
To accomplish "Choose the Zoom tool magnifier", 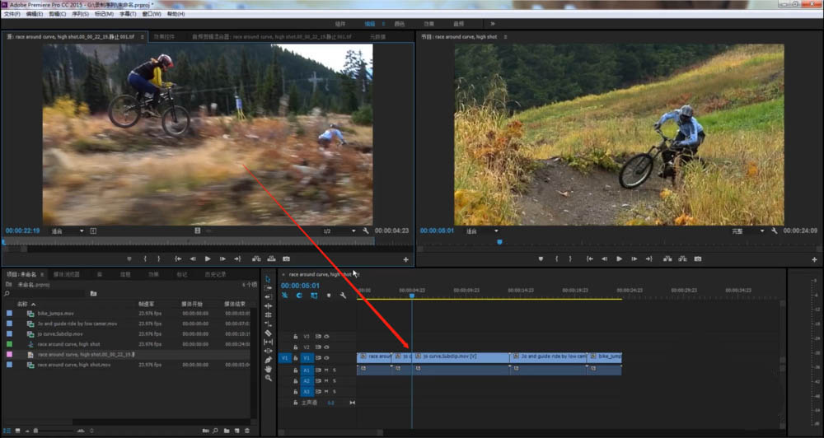I will 269,378.
